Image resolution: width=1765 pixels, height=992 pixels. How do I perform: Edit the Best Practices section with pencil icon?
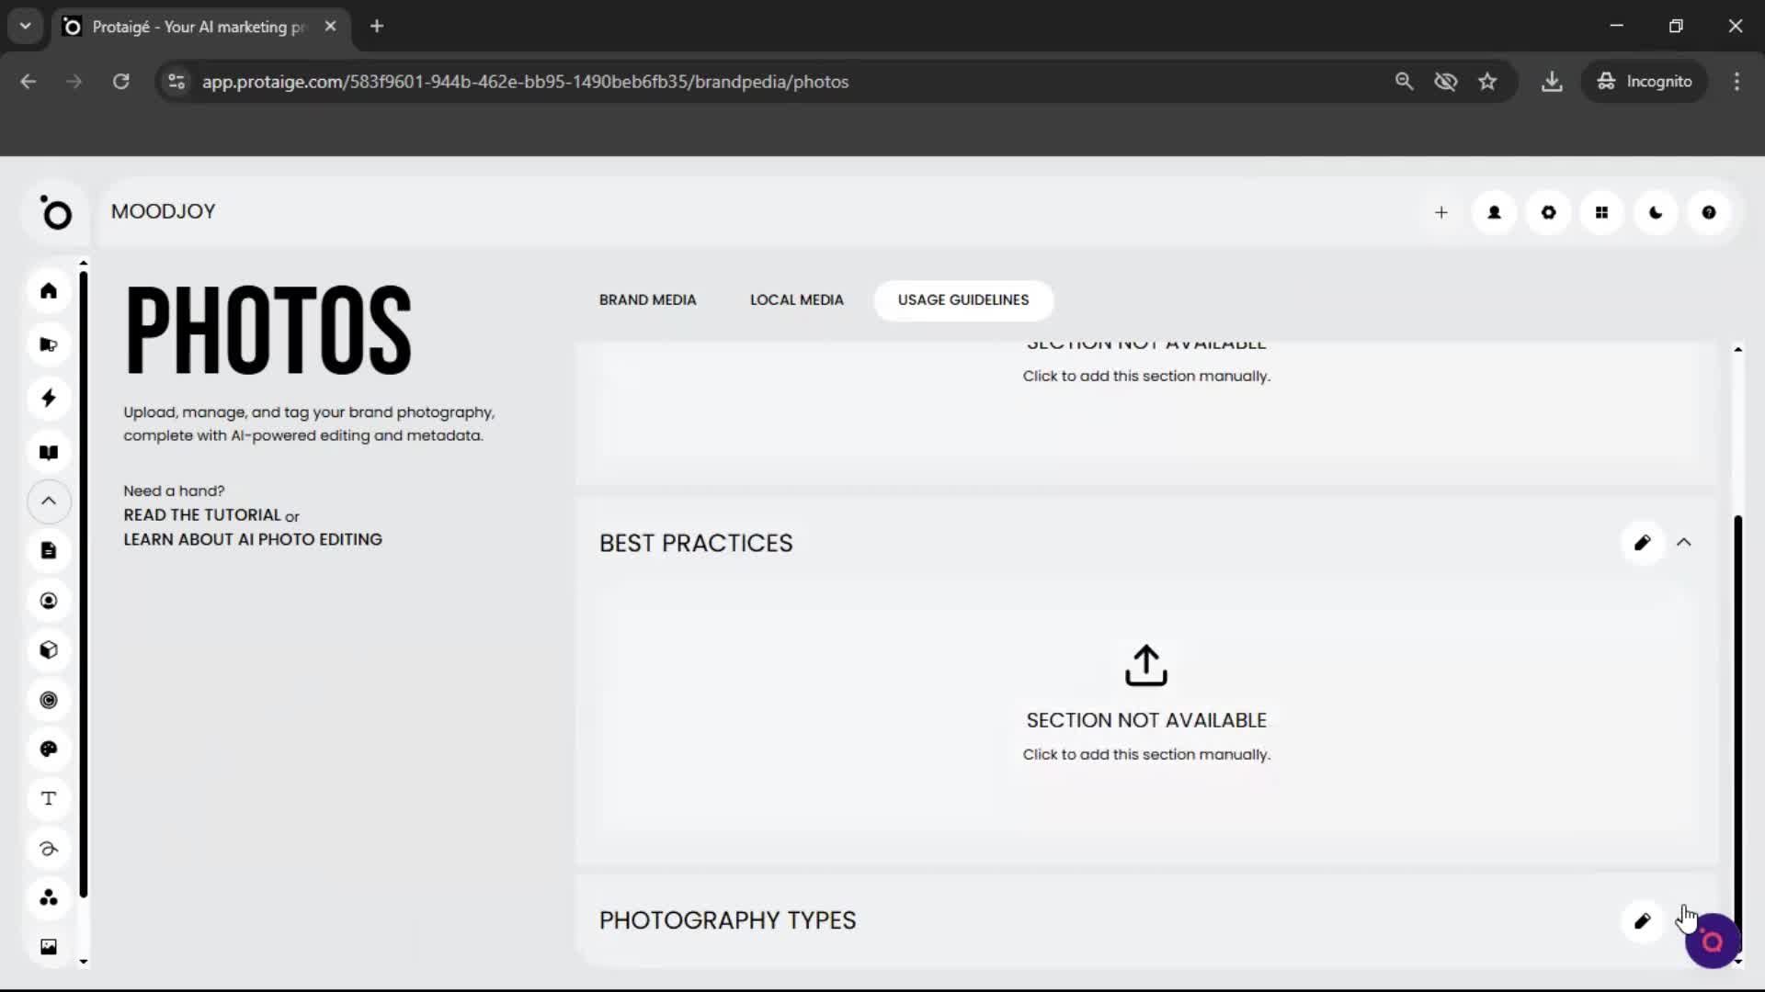coord(1643,542)
